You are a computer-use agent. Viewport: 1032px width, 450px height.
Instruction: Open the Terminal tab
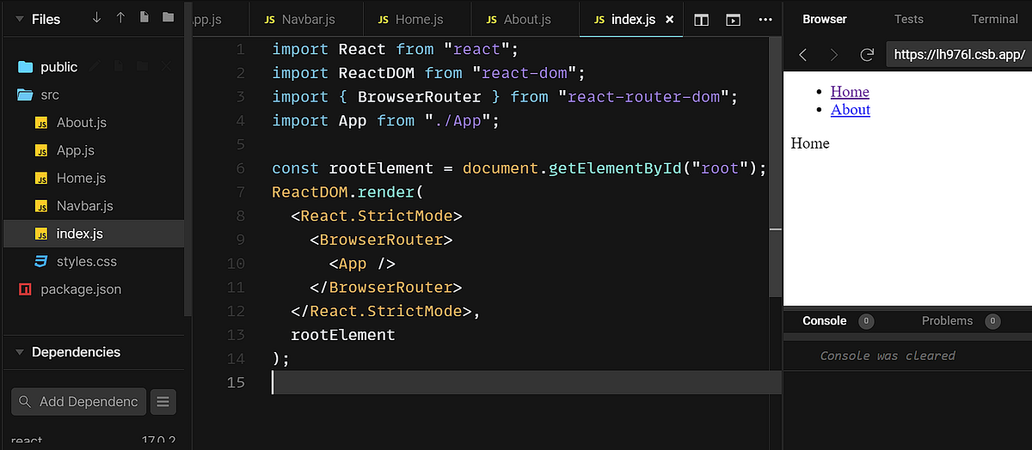click(x=994, y=19)
